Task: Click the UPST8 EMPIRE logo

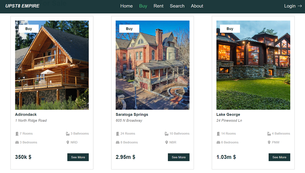Action: tap(22, 6)
